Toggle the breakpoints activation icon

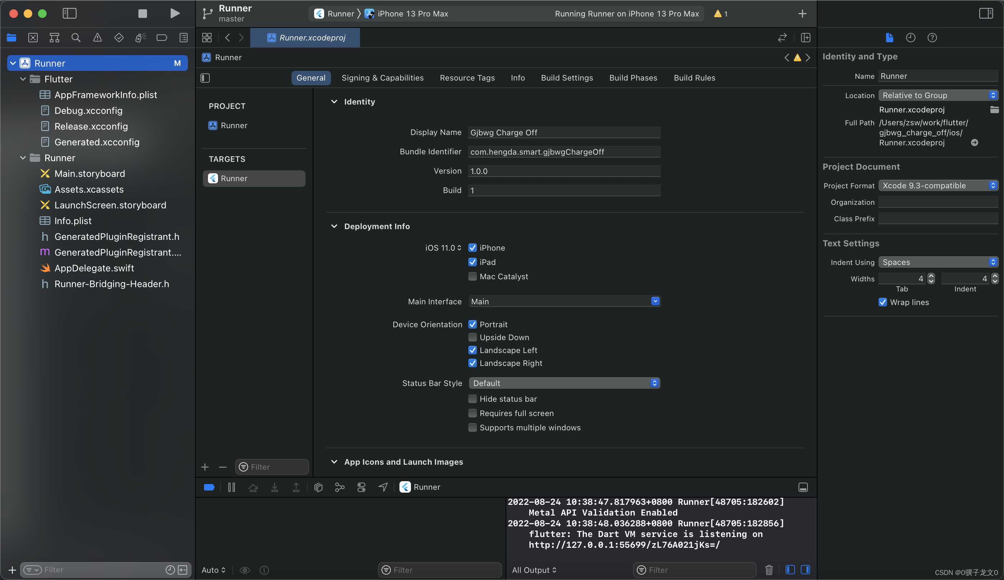(209, 487)
